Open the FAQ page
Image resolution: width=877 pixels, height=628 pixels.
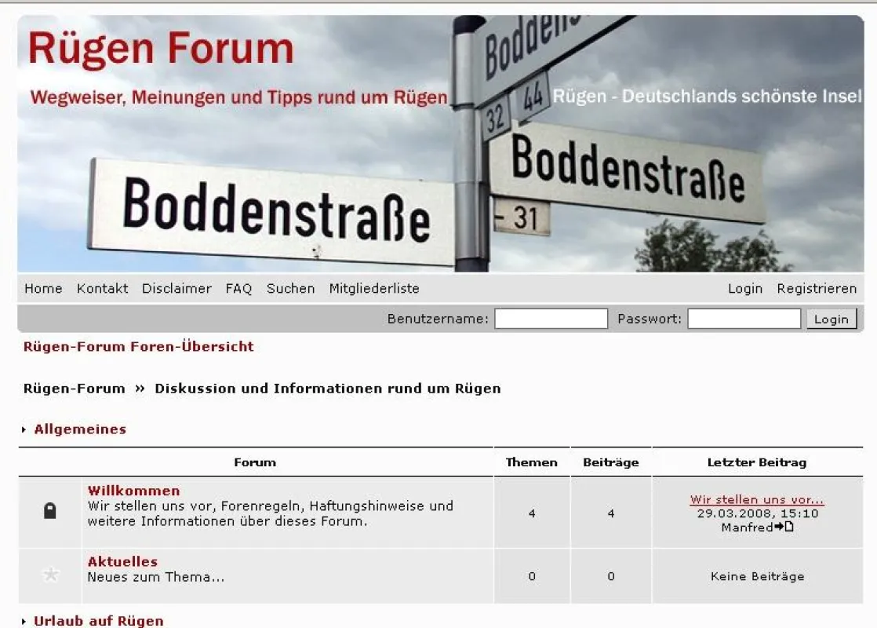238,288
